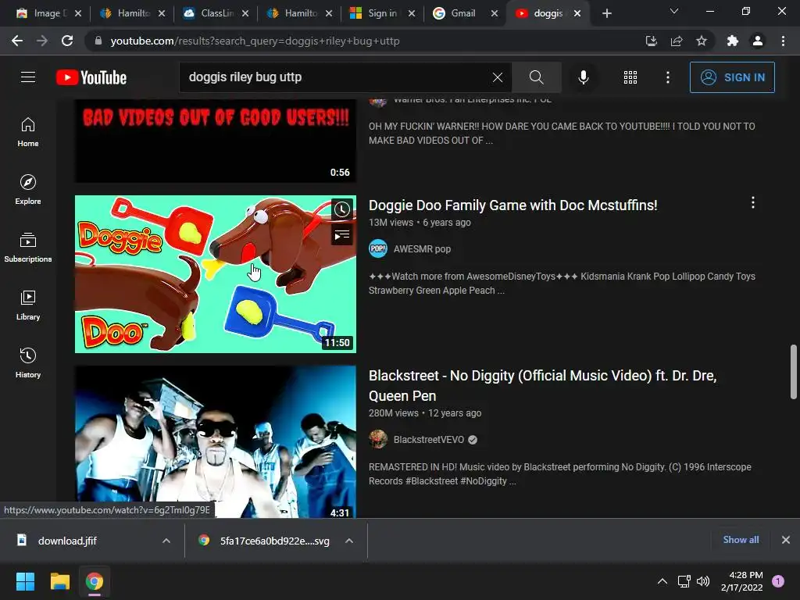800x600 pixels.
Task: Open Windows Start menu
Action: [x=25, y=581]
